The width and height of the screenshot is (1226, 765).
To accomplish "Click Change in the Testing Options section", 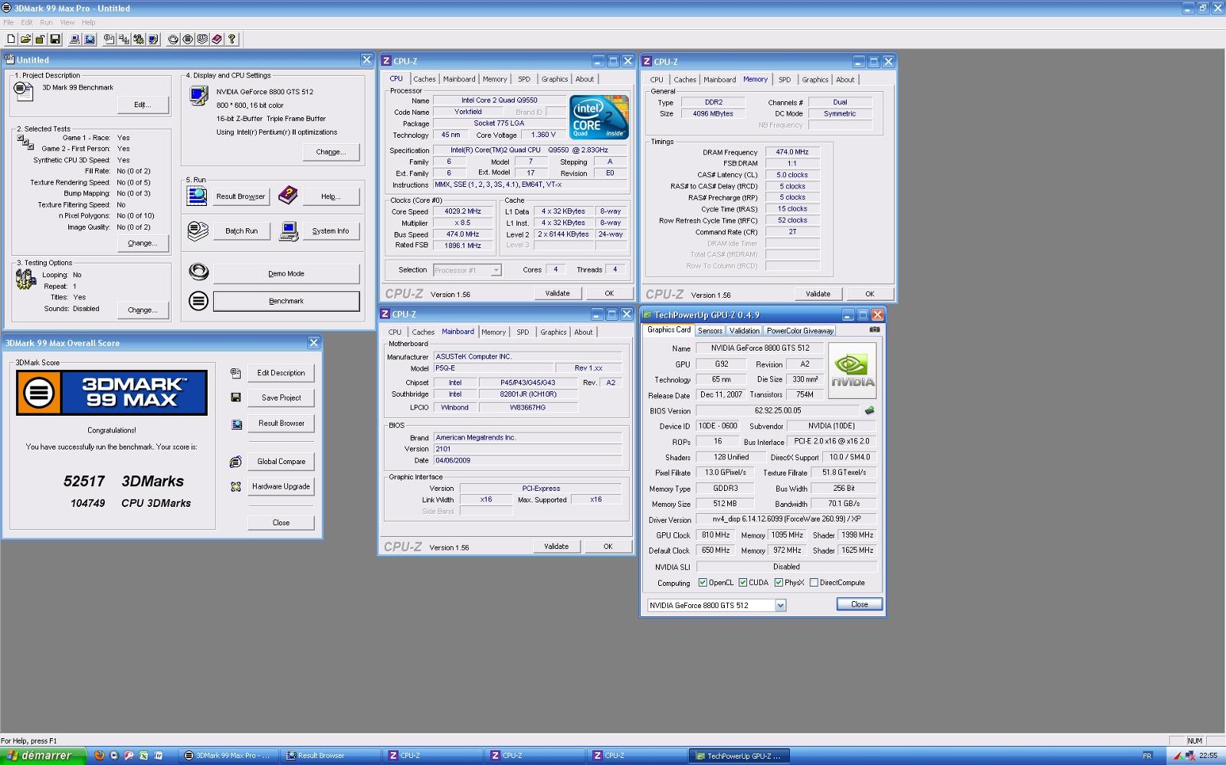I will (143, 309).
